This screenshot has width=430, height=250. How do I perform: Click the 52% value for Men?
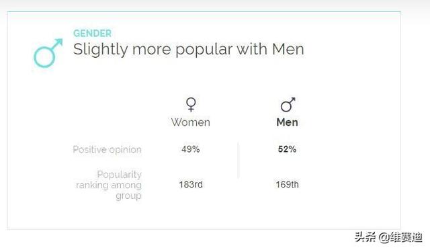click(x=287, y=149)
